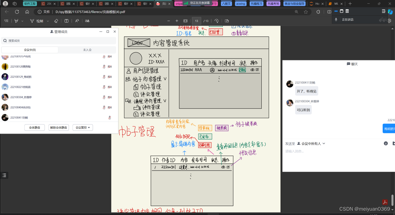Switch to the 八股文 tab group
The width and height of the screenshot is (395, 215).
226,4
